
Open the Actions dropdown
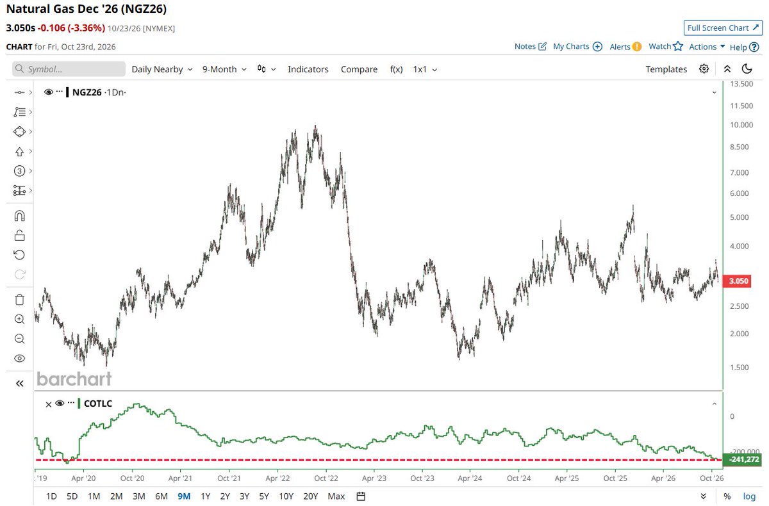[x=707, y=47]
